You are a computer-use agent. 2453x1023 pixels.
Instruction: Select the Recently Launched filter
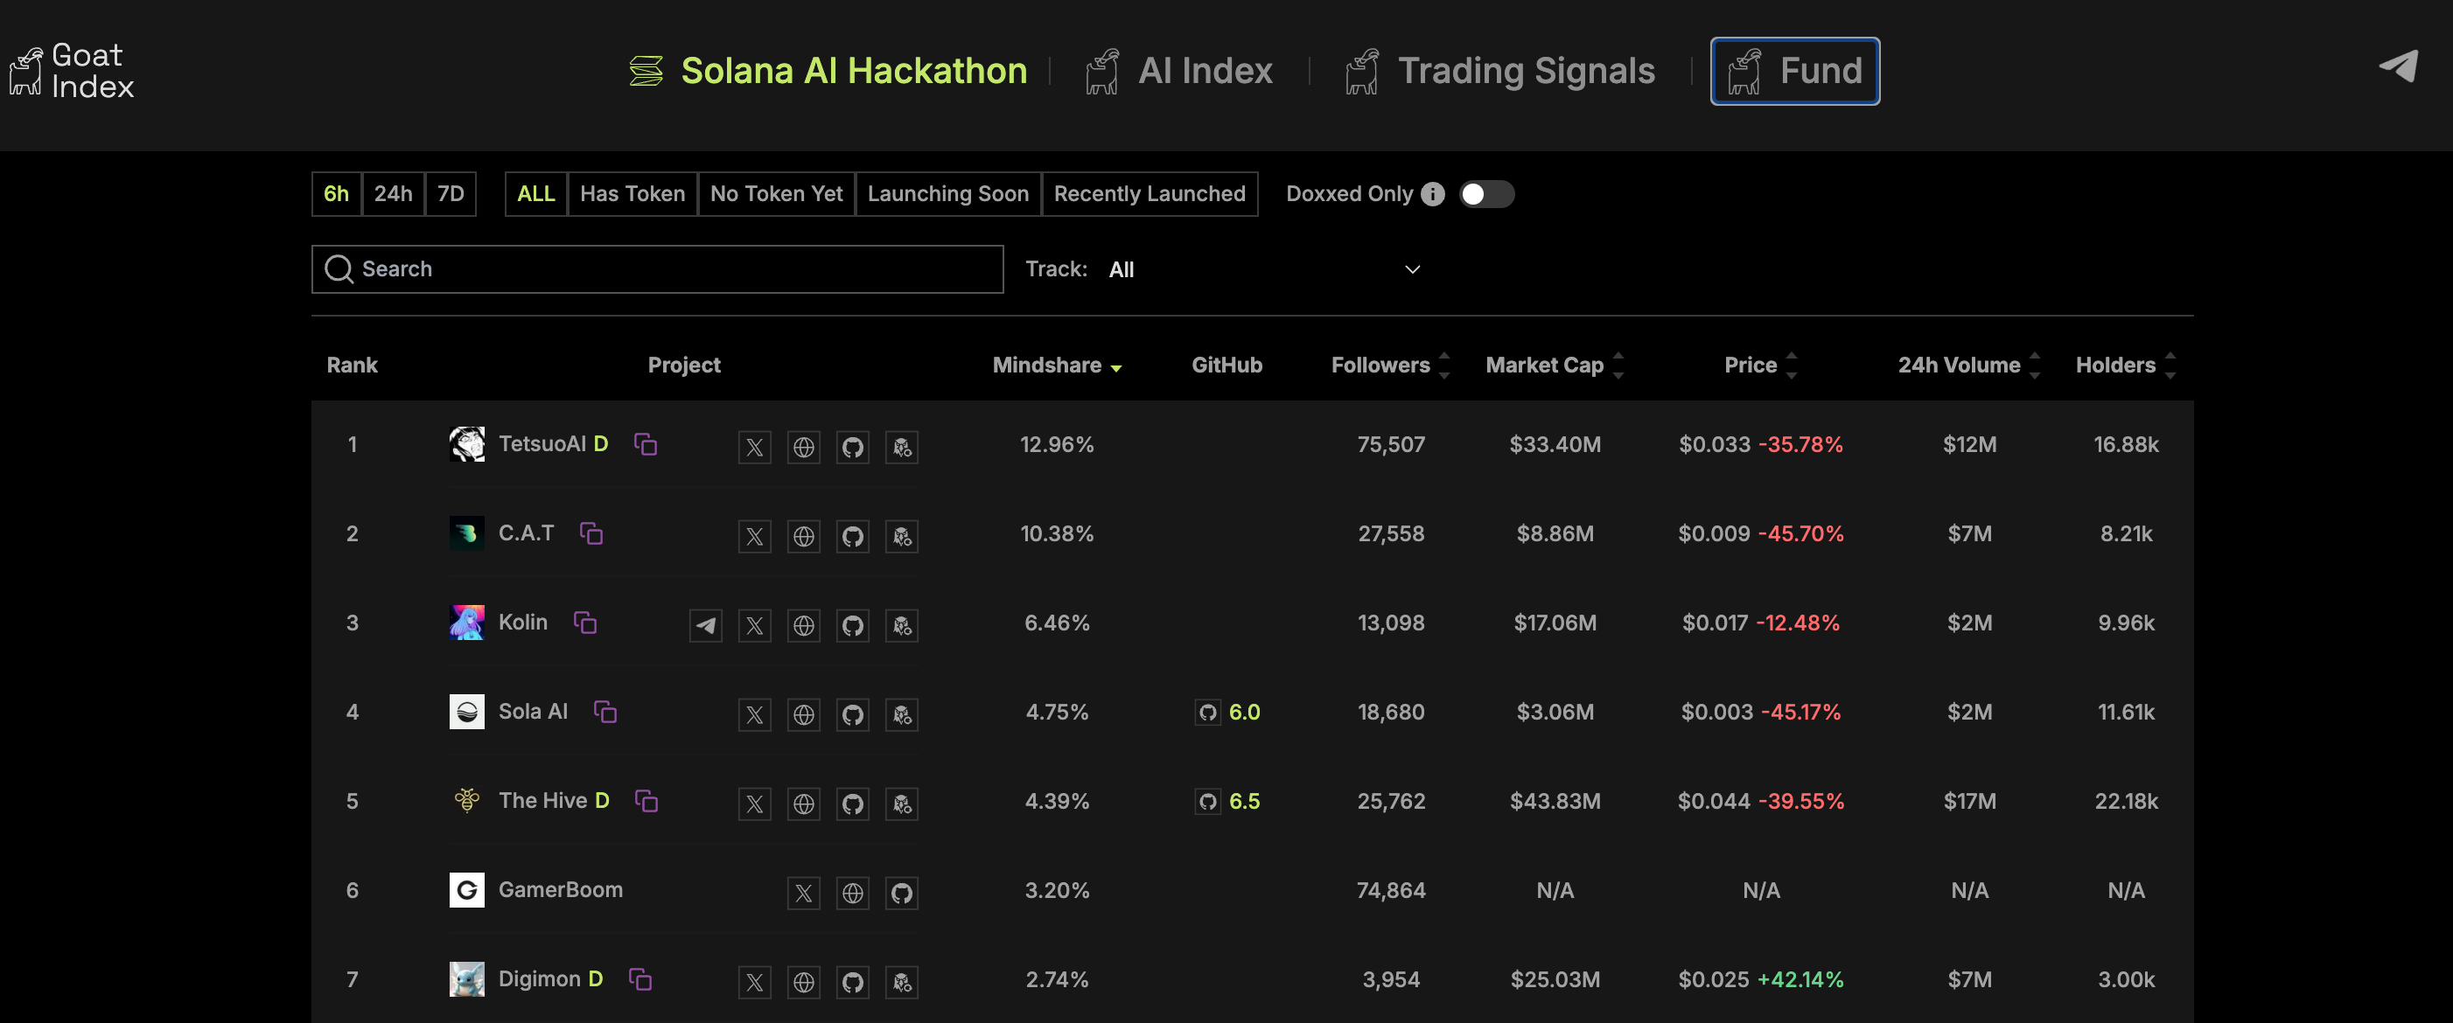[1150, 193]
